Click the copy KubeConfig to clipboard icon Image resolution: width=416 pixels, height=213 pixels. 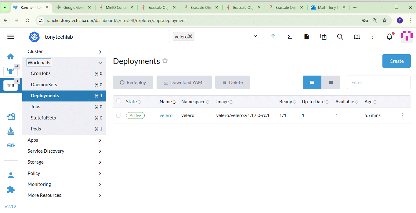click(x=323, y=37)
